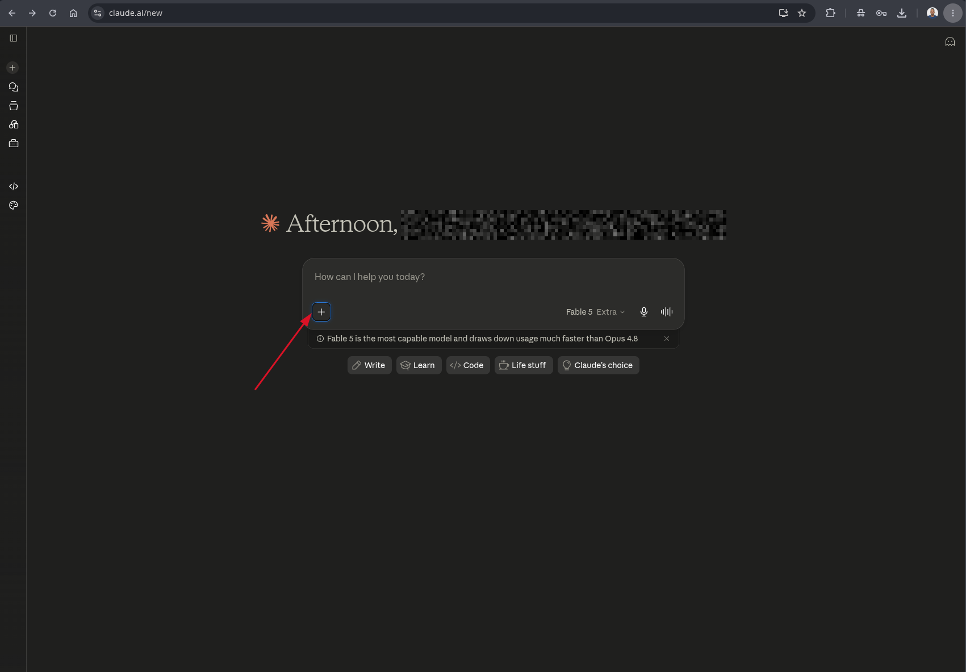Start voice mode waveform icon

click(x=667, y=312)
